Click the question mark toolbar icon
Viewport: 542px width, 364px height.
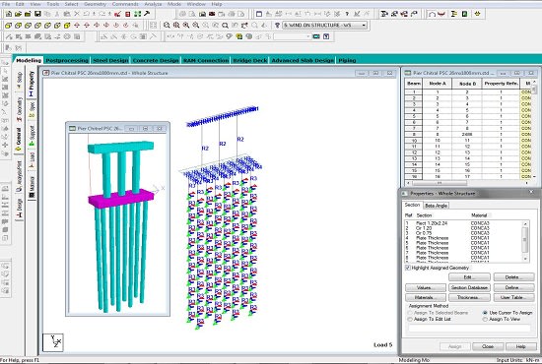pyautogui.click(x=347, y=14)
